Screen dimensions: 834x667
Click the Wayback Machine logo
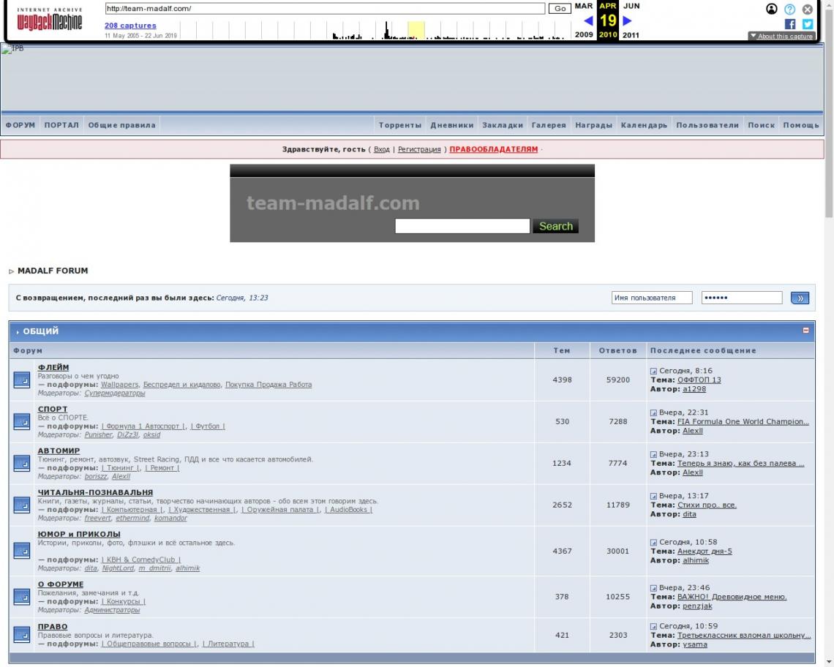50,20
